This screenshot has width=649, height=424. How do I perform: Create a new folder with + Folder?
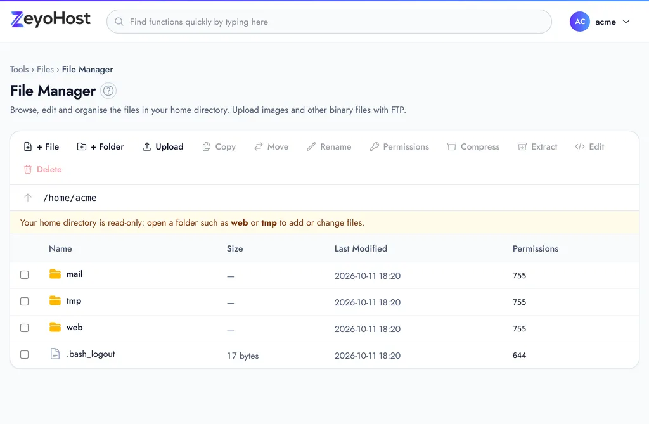pos(101,146)
